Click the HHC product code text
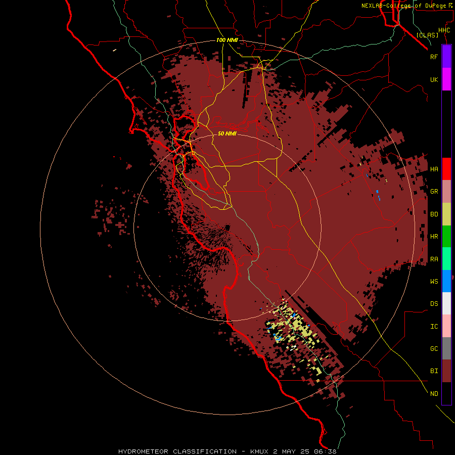455x455 pixels. [x=444, y=30]
